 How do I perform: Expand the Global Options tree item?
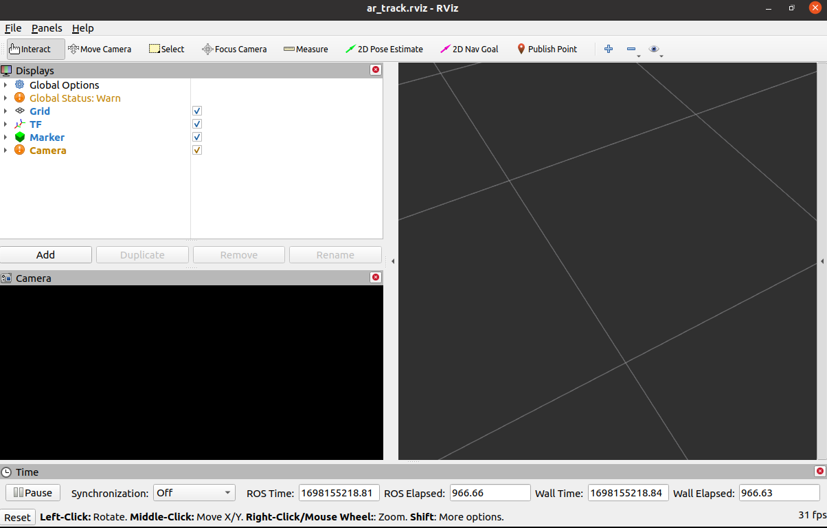click(6, 85)
